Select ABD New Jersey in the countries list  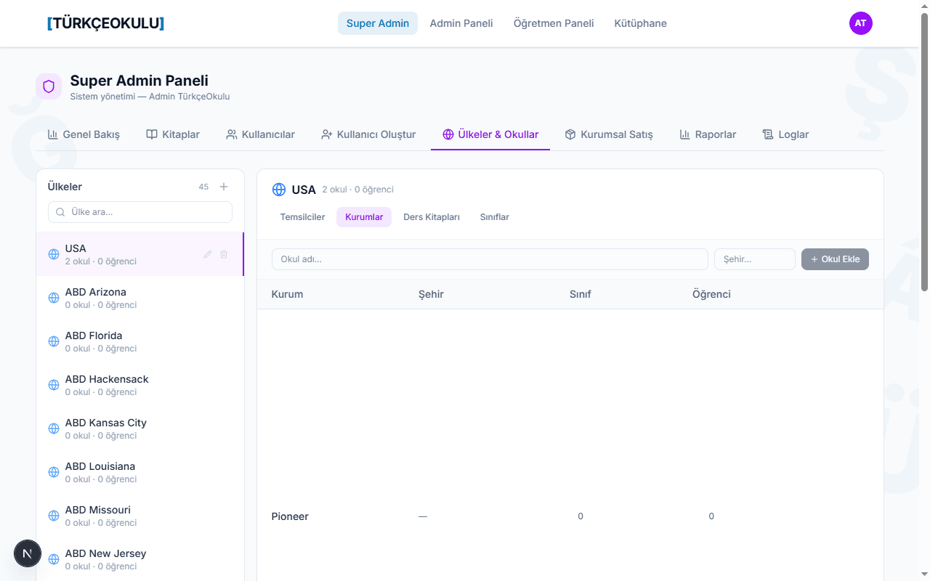click(x=140, y=559)
